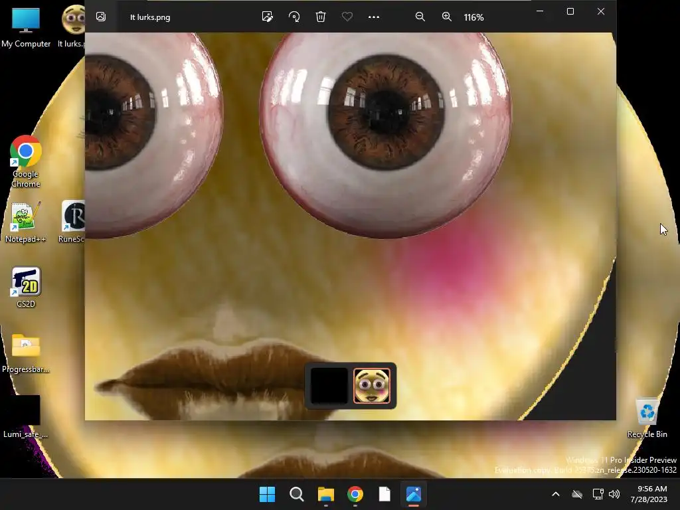
Task: Expand the hidden system tray icons chevron
Action: coord(556,494)
